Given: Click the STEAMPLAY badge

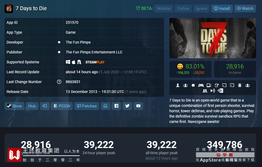Looking at the screenshot, I should (95, 62).
